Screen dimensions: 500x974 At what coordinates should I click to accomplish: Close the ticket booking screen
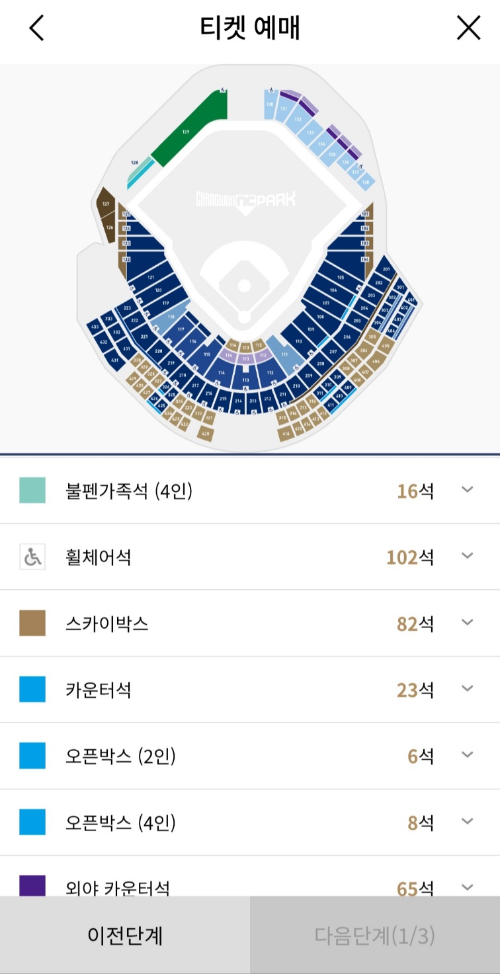[469, 28]
